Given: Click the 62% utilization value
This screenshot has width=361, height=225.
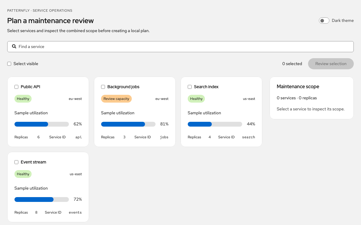Looking at the screenshot, I should (x=78, y=124).
